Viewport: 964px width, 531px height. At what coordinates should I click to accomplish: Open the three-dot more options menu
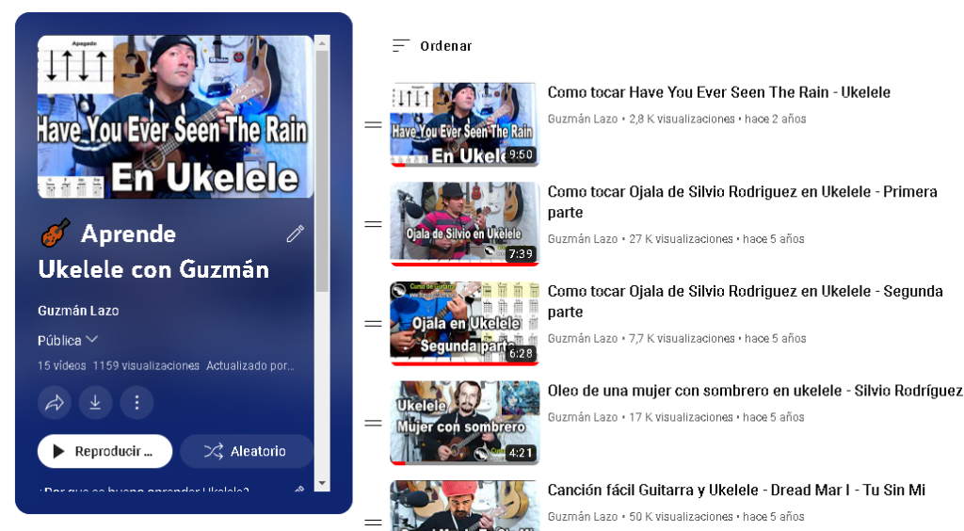[x=137, y=403]
